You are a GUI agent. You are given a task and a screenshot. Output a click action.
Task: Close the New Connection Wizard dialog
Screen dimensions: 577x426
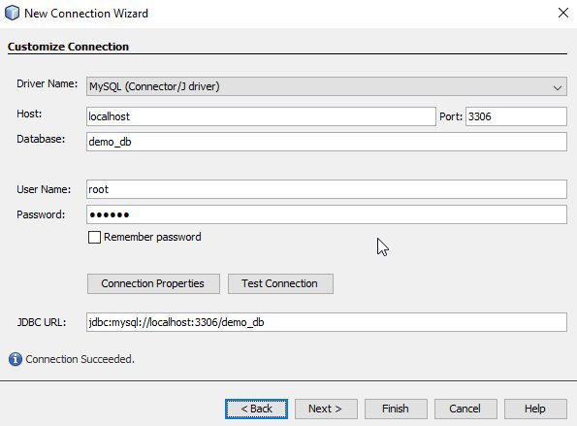(563, 13)
